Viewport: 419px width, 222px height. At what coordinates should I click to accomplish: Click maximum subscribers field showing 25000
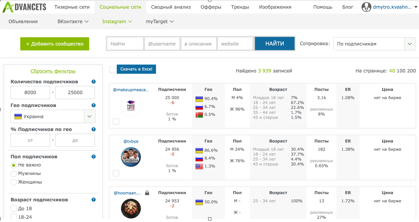click(x=75, y=92)
